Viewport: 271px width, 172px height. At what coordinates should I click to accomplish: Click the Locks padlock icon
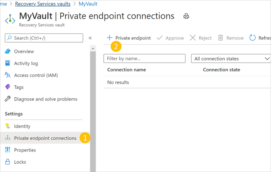8,162
